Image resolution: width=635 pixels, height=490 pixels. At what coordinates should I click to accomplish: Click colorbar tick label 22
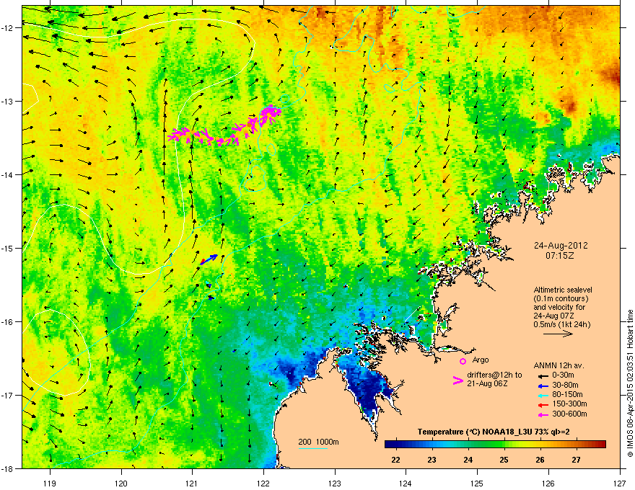[396, 460]
